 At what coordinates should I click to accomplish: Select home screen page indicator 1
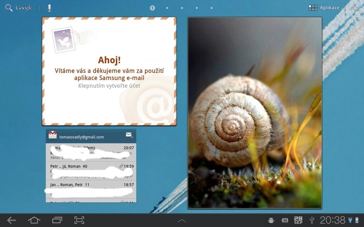coord(152,8)
